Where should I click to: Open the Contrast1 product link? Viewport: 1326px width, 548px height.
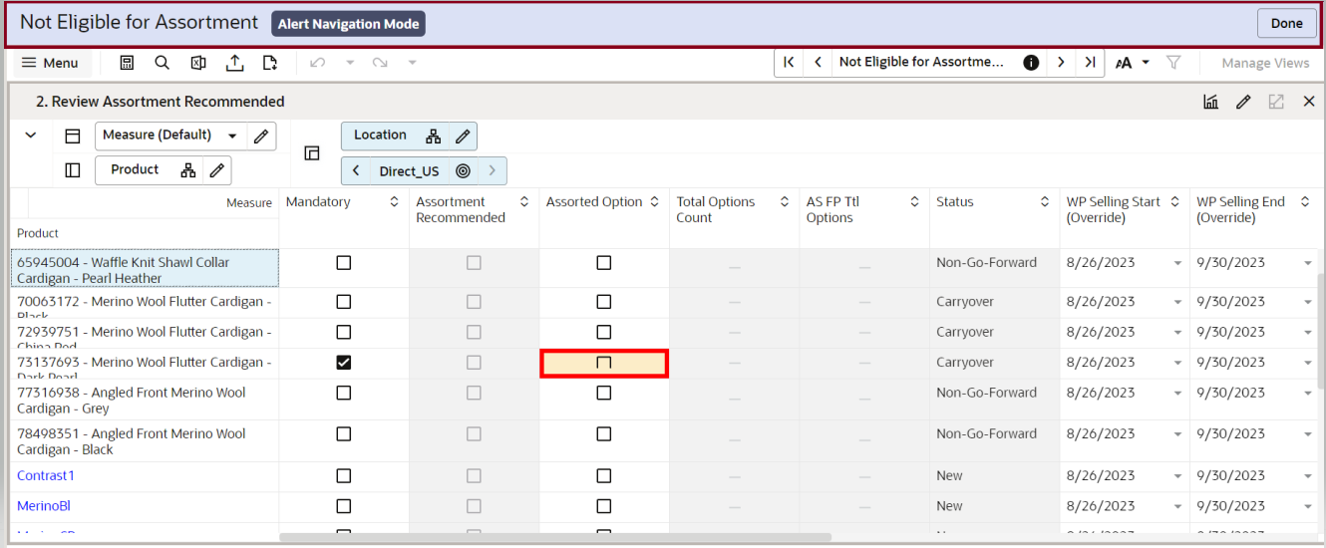pos(46,476)
